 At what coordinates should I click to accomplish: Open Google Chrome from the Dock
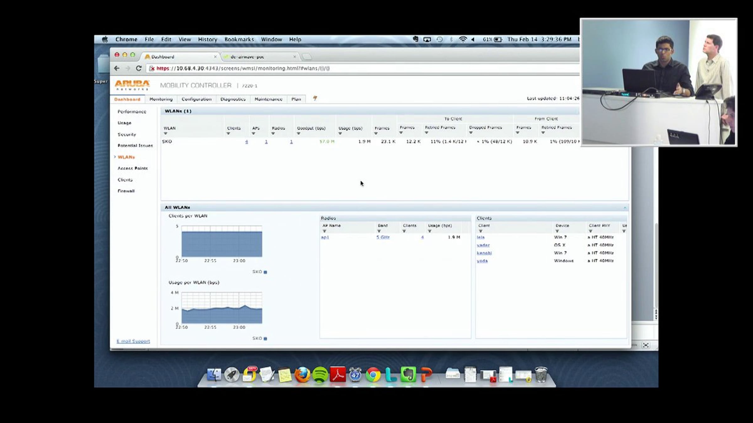pyautogui.click(x=373, y=375)
